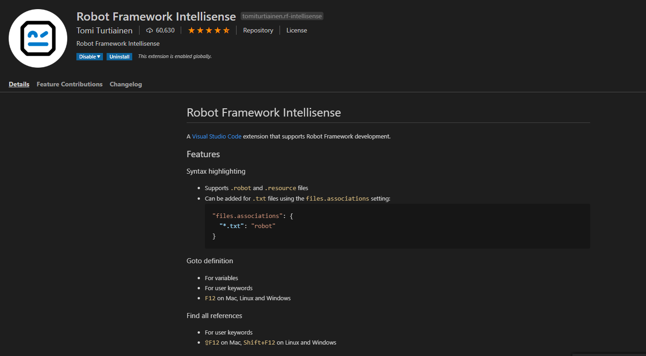The width and height of the screenshot is (646, 356).
Task: Open the License link
Action: 296,30
